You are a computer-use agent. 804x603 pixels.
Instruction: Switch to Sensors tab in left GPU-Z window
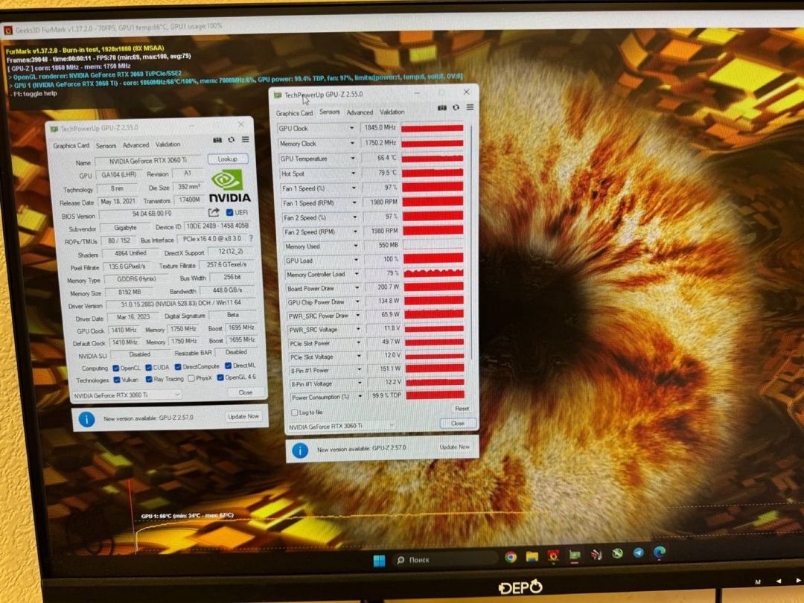click(x=106, y=146)
